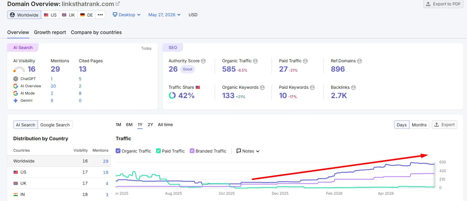467x201 pixels.
Task: Set chart range to 1Y
Action: coord(140,125)
